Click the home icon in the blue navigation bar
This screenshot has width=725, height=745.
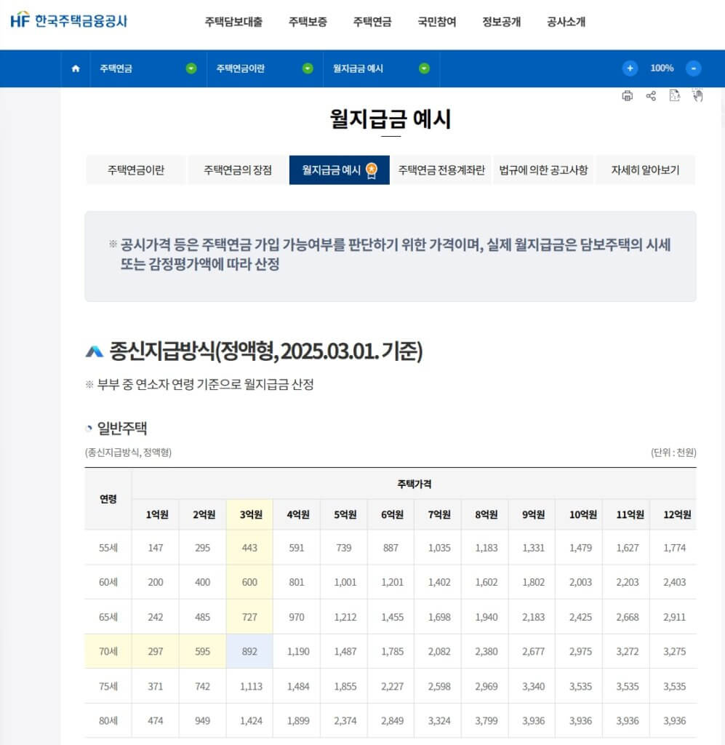point(75,68)
